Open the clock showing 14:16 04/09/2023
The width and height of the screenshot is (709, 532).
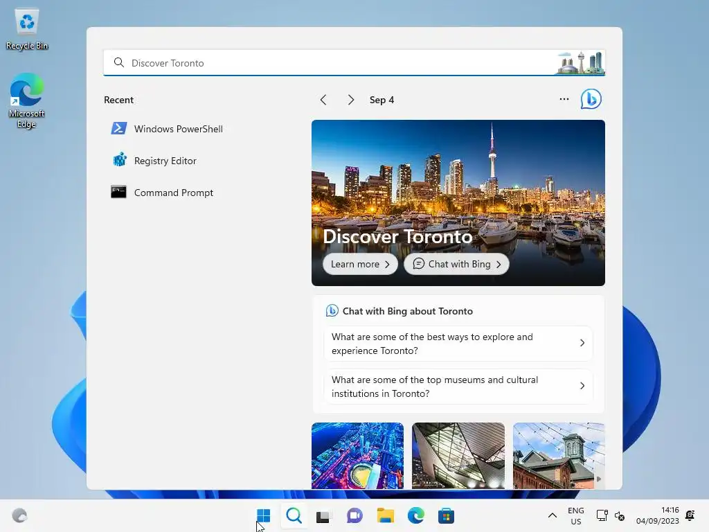click(658, 515)
